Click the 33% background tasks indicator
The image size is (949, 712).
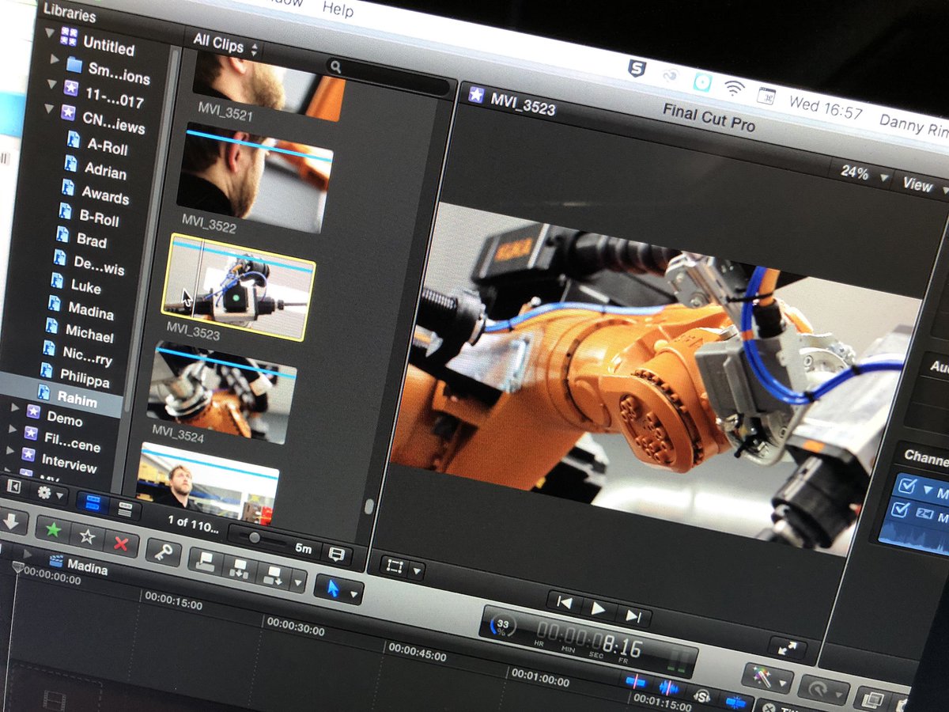(x=502, y=626)
